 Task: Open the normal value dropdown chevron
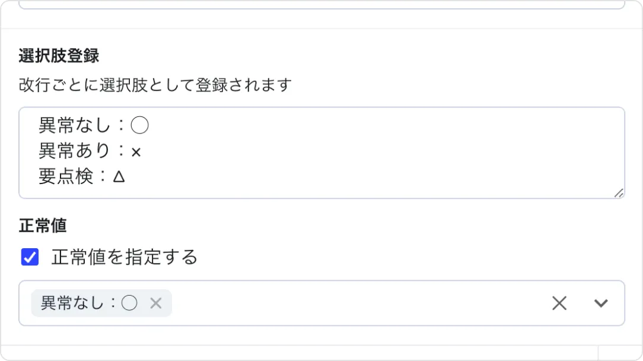(601, 303)
